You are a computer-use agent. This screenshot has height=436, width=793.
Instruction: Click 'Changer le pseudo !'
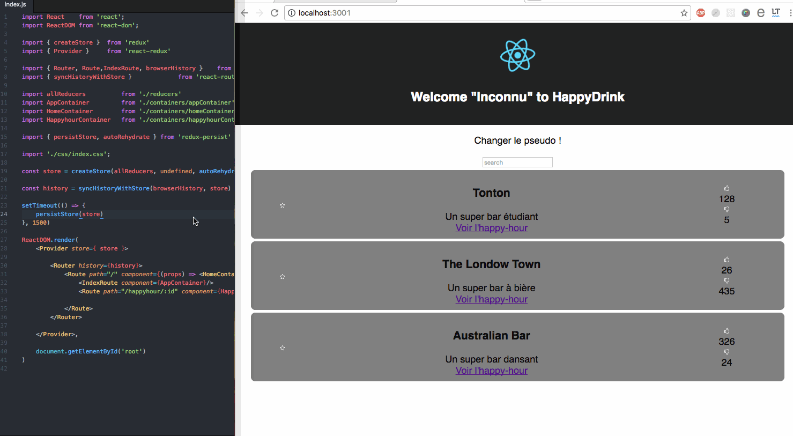(x=517, y=141)
